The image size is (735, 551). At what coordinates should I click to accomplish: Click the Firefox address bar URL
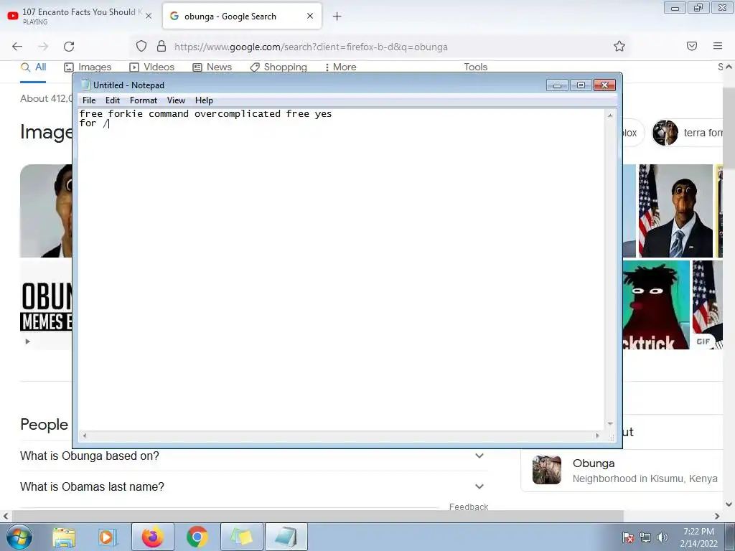click(x=311, y=47)
